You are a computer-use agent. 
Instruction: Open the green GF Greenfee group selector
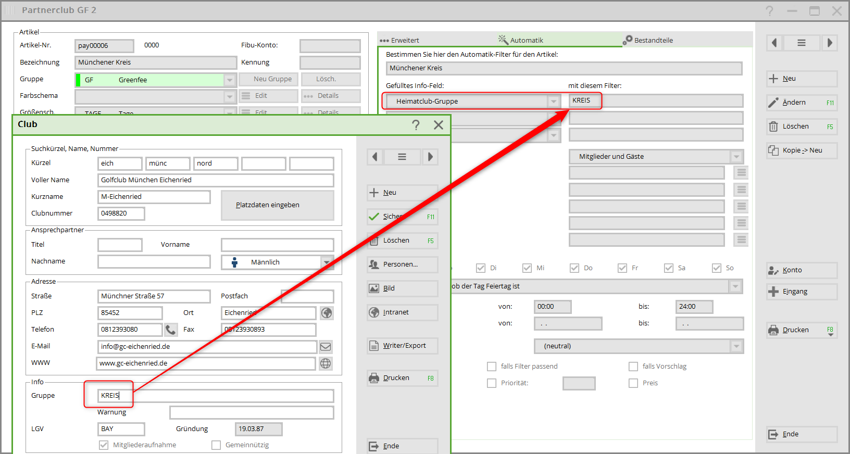coord(229,80)
